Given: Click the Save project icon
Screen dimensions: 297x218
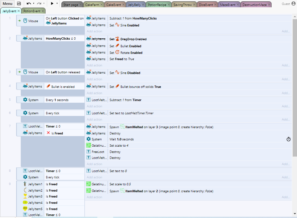Looking at the screenshot, I should point(19,4).
